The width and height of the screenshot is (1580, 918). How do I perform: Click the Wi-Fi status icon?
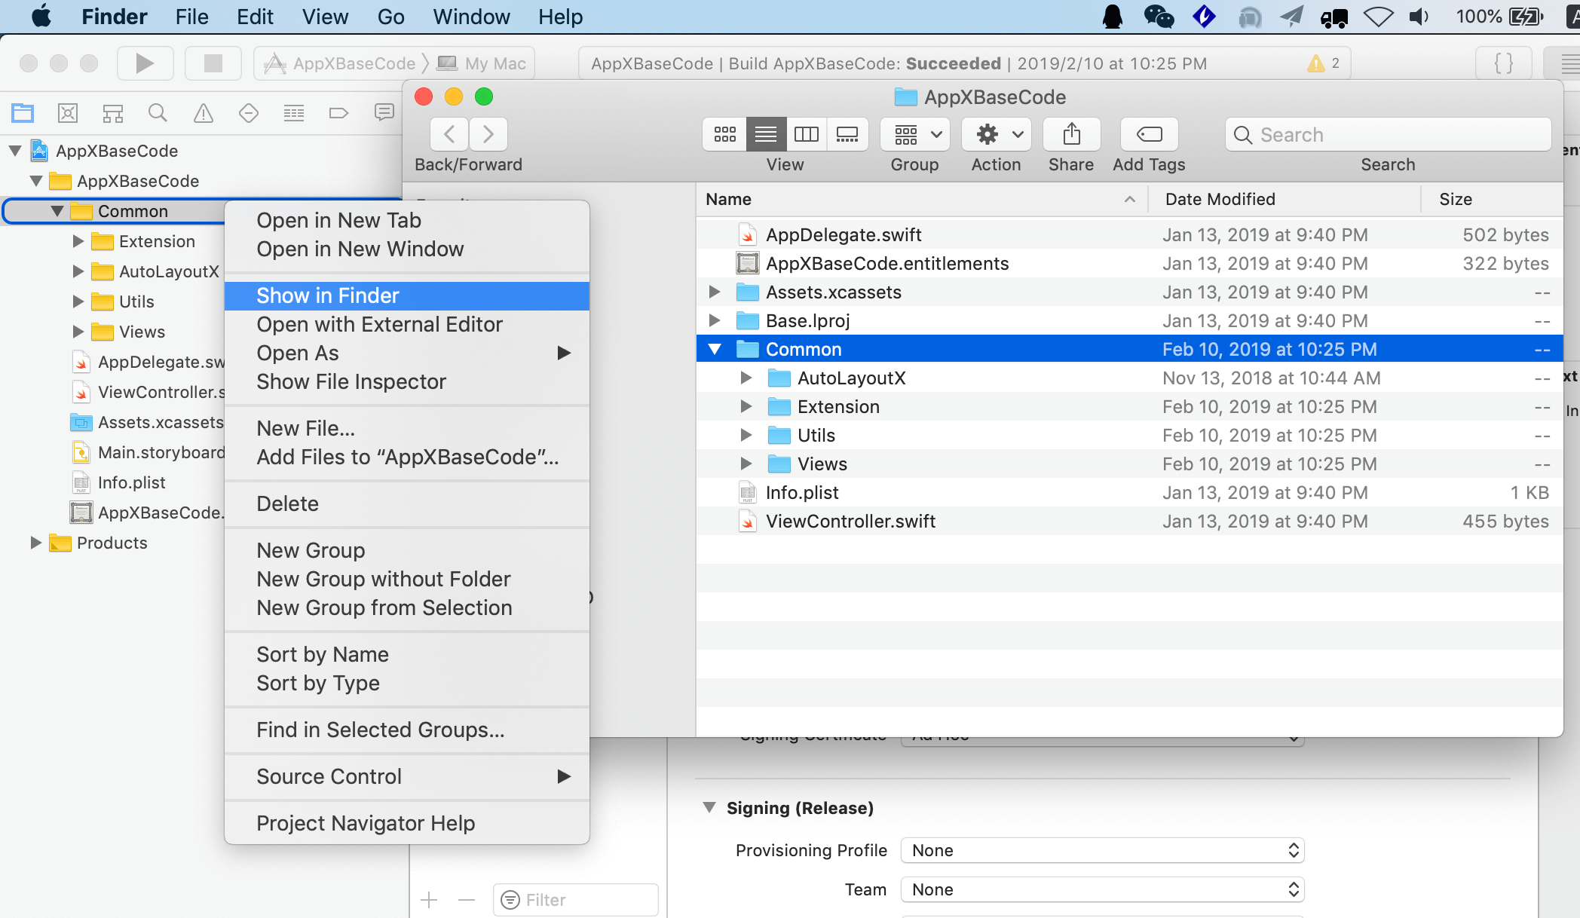click(x=1378, y=17)
